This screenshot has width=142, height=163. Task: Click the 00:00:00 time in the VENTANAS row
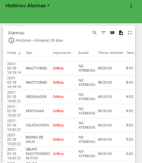105,111
